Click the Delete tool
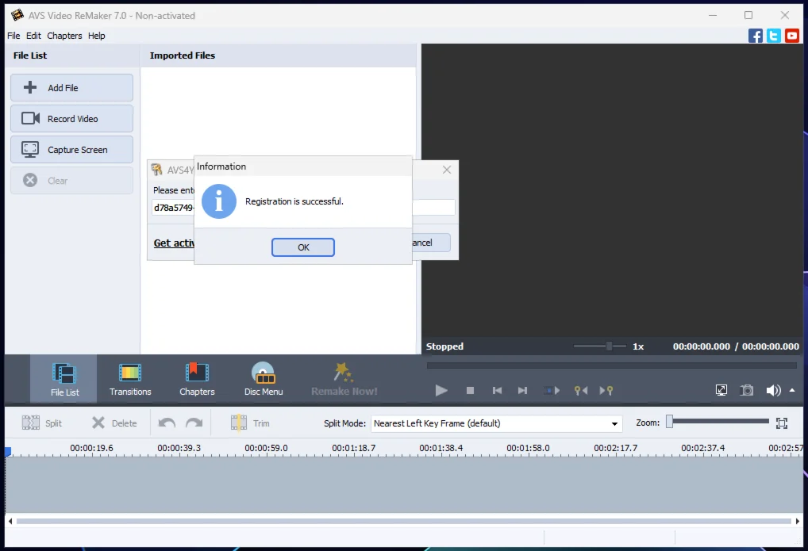Viewport: 808px width, 551px height. coord(114,423)
